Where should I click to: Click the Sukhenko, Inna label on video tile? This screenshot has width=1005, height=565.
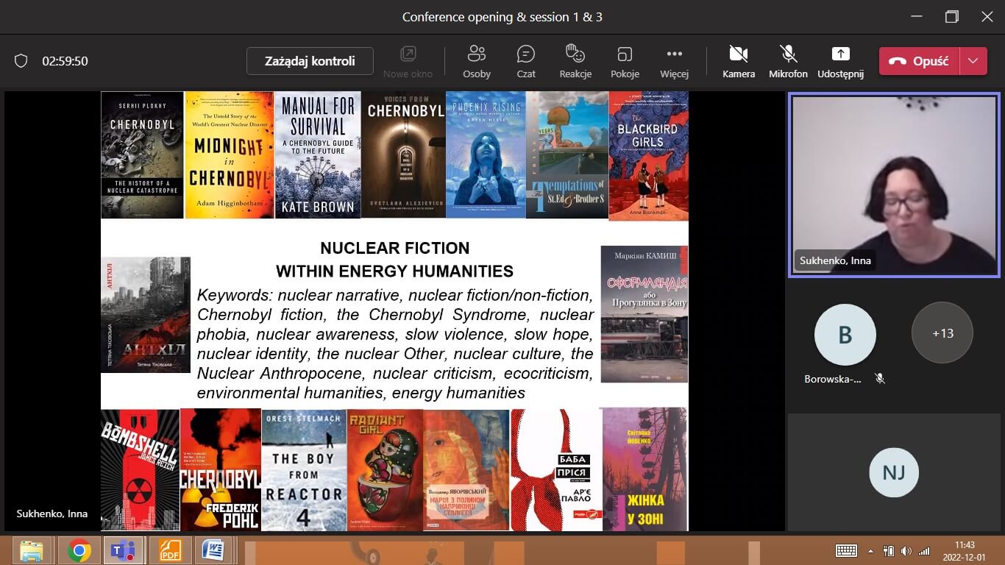835,260
